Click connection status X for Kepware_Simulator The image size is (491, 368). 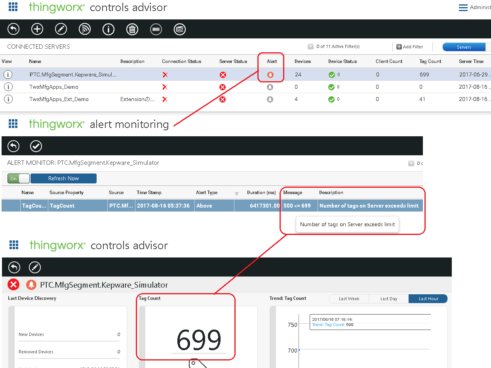click(x=165, y=74)
